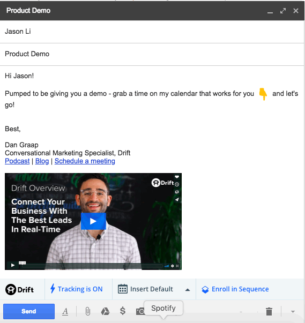Image resolution: width=305 pixels, height=323 pixels.
Task: Enter video fullscreen mode
Action: (x=177, y=266)
